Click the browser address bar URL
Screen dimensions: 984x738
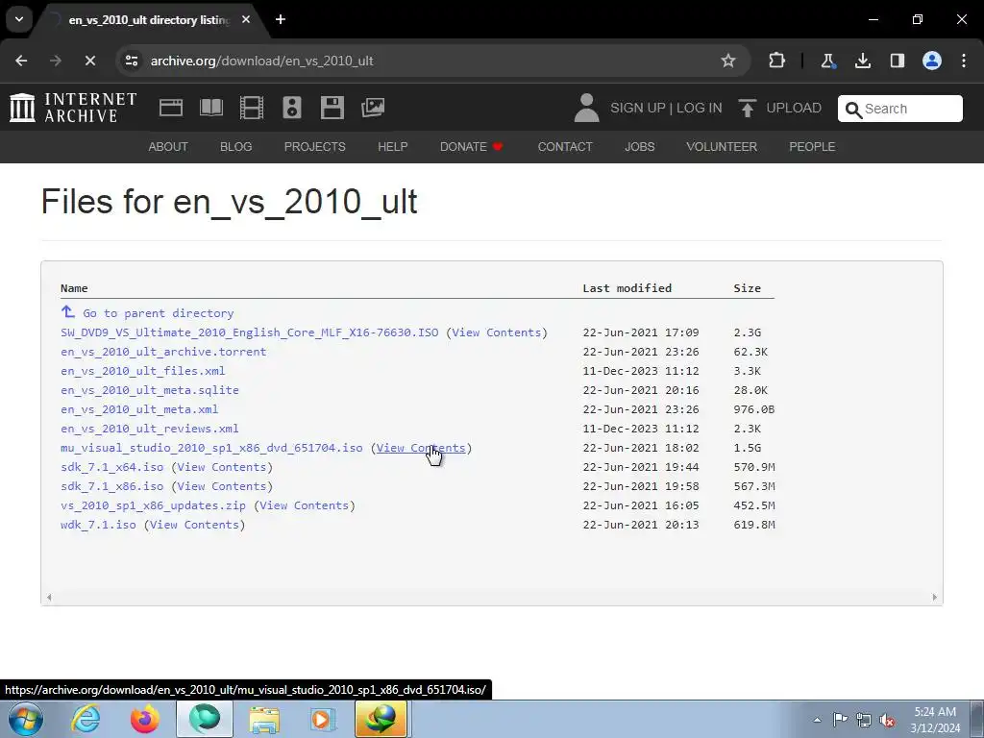click(261, 61)
